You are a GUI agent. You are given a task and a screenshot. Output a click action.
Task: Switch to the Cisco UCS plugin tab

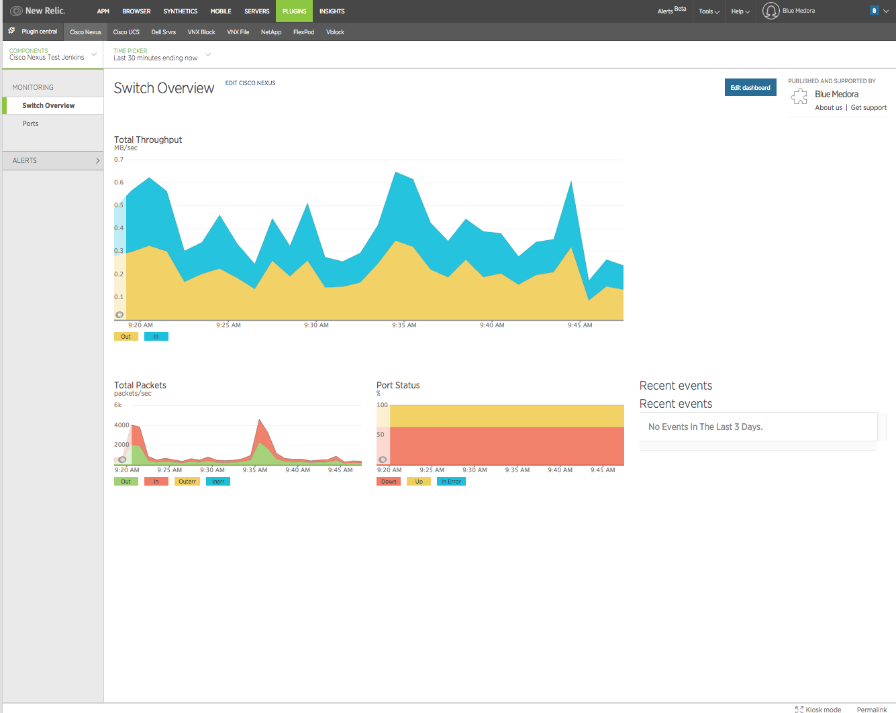coord(126,32)
